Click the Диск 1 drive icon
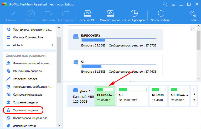This screenshot has width=201, height=129. (x=75, y=90)
